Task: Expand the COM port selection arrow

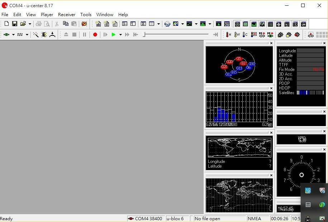Action: pyautogui.click(x=13, y=35)
